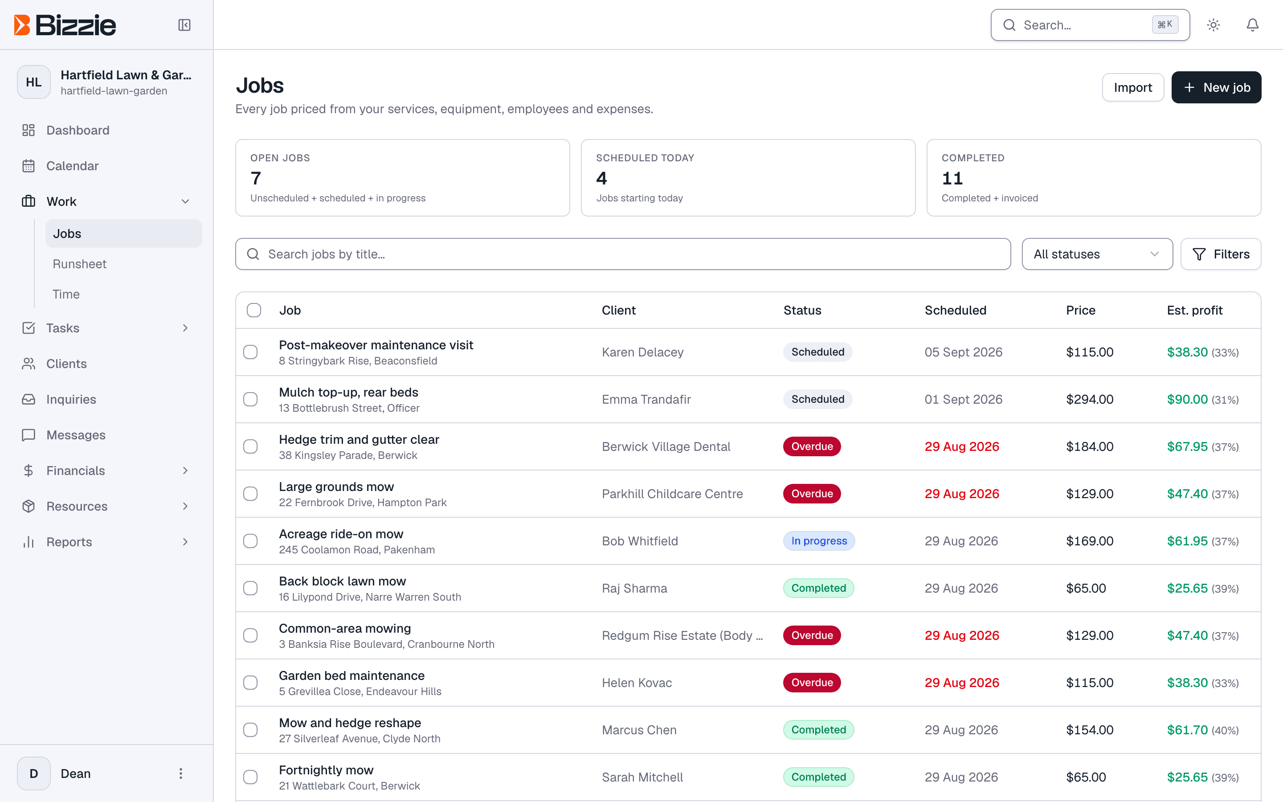
Task: Click the Open Jobs stat card
Action: pos(402,178)
